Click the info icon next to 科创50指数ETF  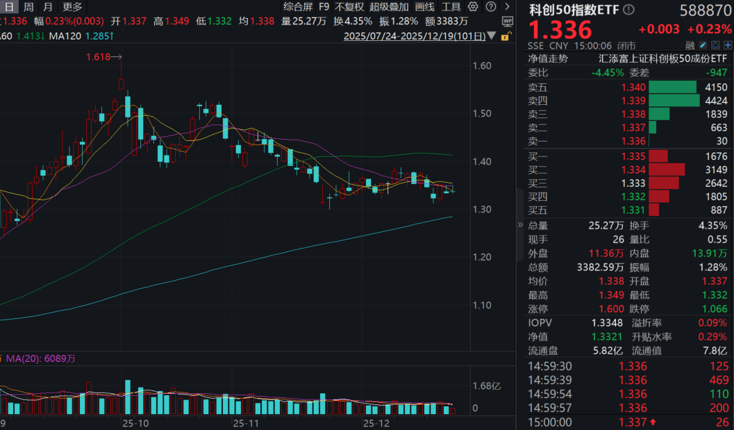pos(629,9)
